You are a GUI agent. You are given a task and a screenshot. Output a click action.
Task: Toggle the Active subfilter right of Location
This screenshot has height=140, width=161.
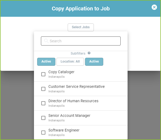pyautogui.click(x=94, y=62)
